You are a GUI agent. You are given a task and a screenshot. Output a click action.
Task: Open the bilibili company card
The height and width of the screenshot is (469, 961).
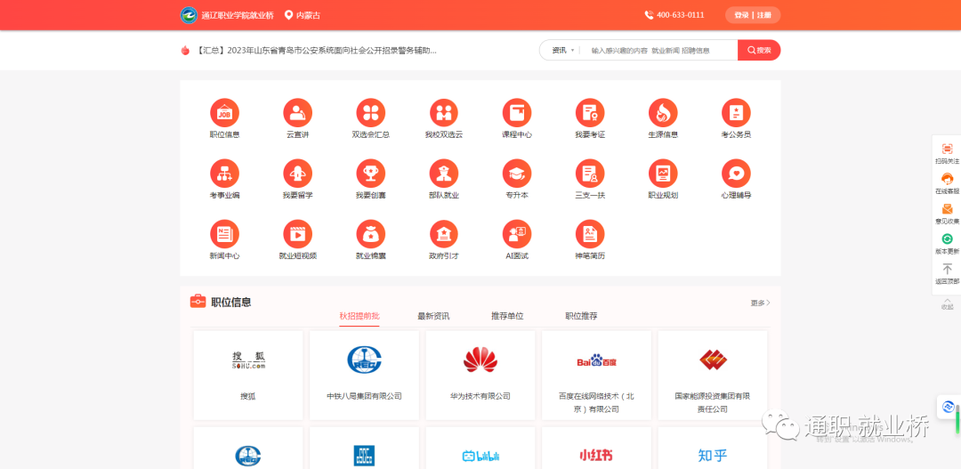(480, 449)
